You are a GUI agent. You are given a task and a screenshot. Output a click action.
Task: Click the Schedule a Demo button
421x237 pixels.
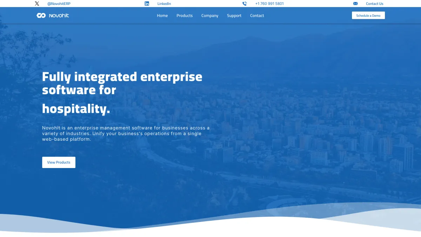point(368,15)
